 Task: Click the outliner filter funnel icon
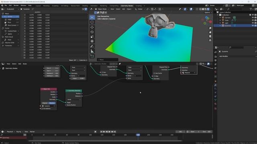click(251, 9)
